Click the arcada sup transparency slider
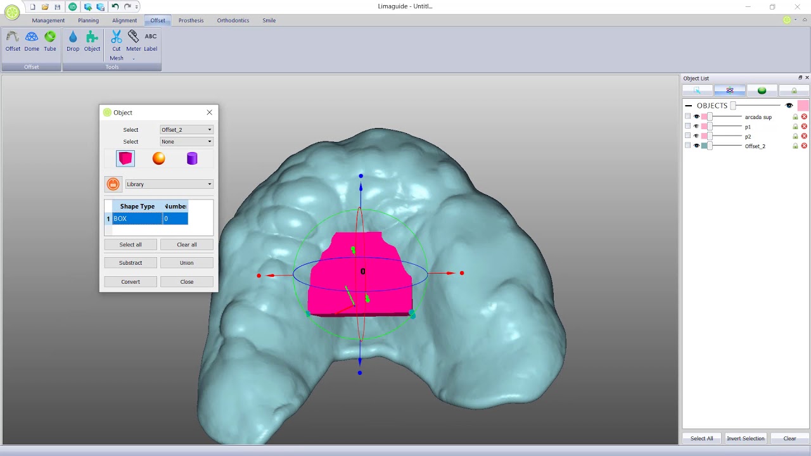 click(724, 117)
